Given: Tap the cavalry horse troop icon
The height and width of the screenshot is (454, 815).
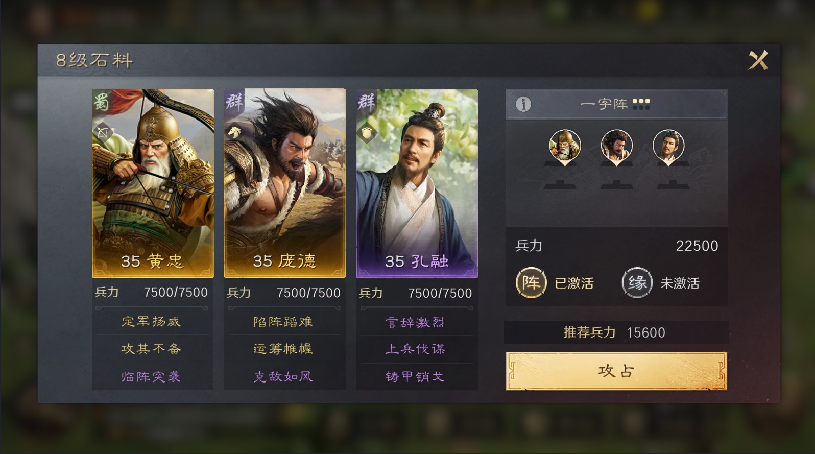Looking at the screenshot, I should click(234, 133).
